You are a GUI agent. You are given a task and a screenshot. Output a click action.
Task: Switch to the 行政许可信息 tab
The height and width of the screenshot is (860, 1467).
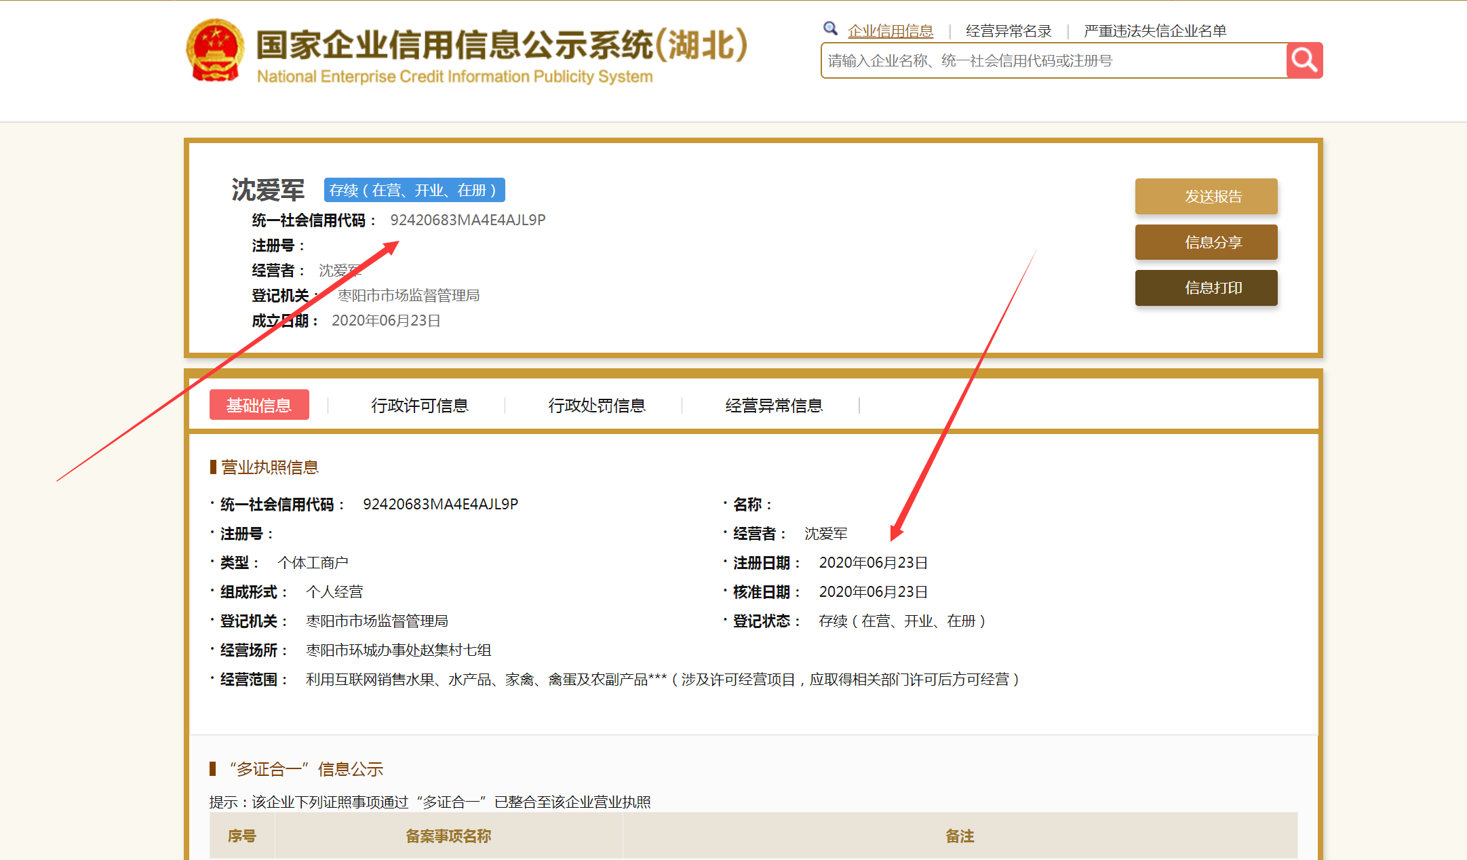pos(419,406)
